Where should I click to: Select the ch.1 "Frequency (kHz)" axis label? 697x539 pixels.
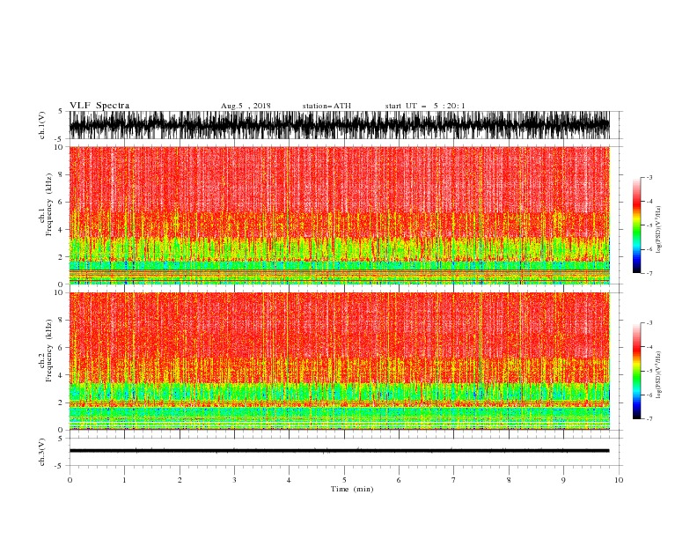point(49,204)
